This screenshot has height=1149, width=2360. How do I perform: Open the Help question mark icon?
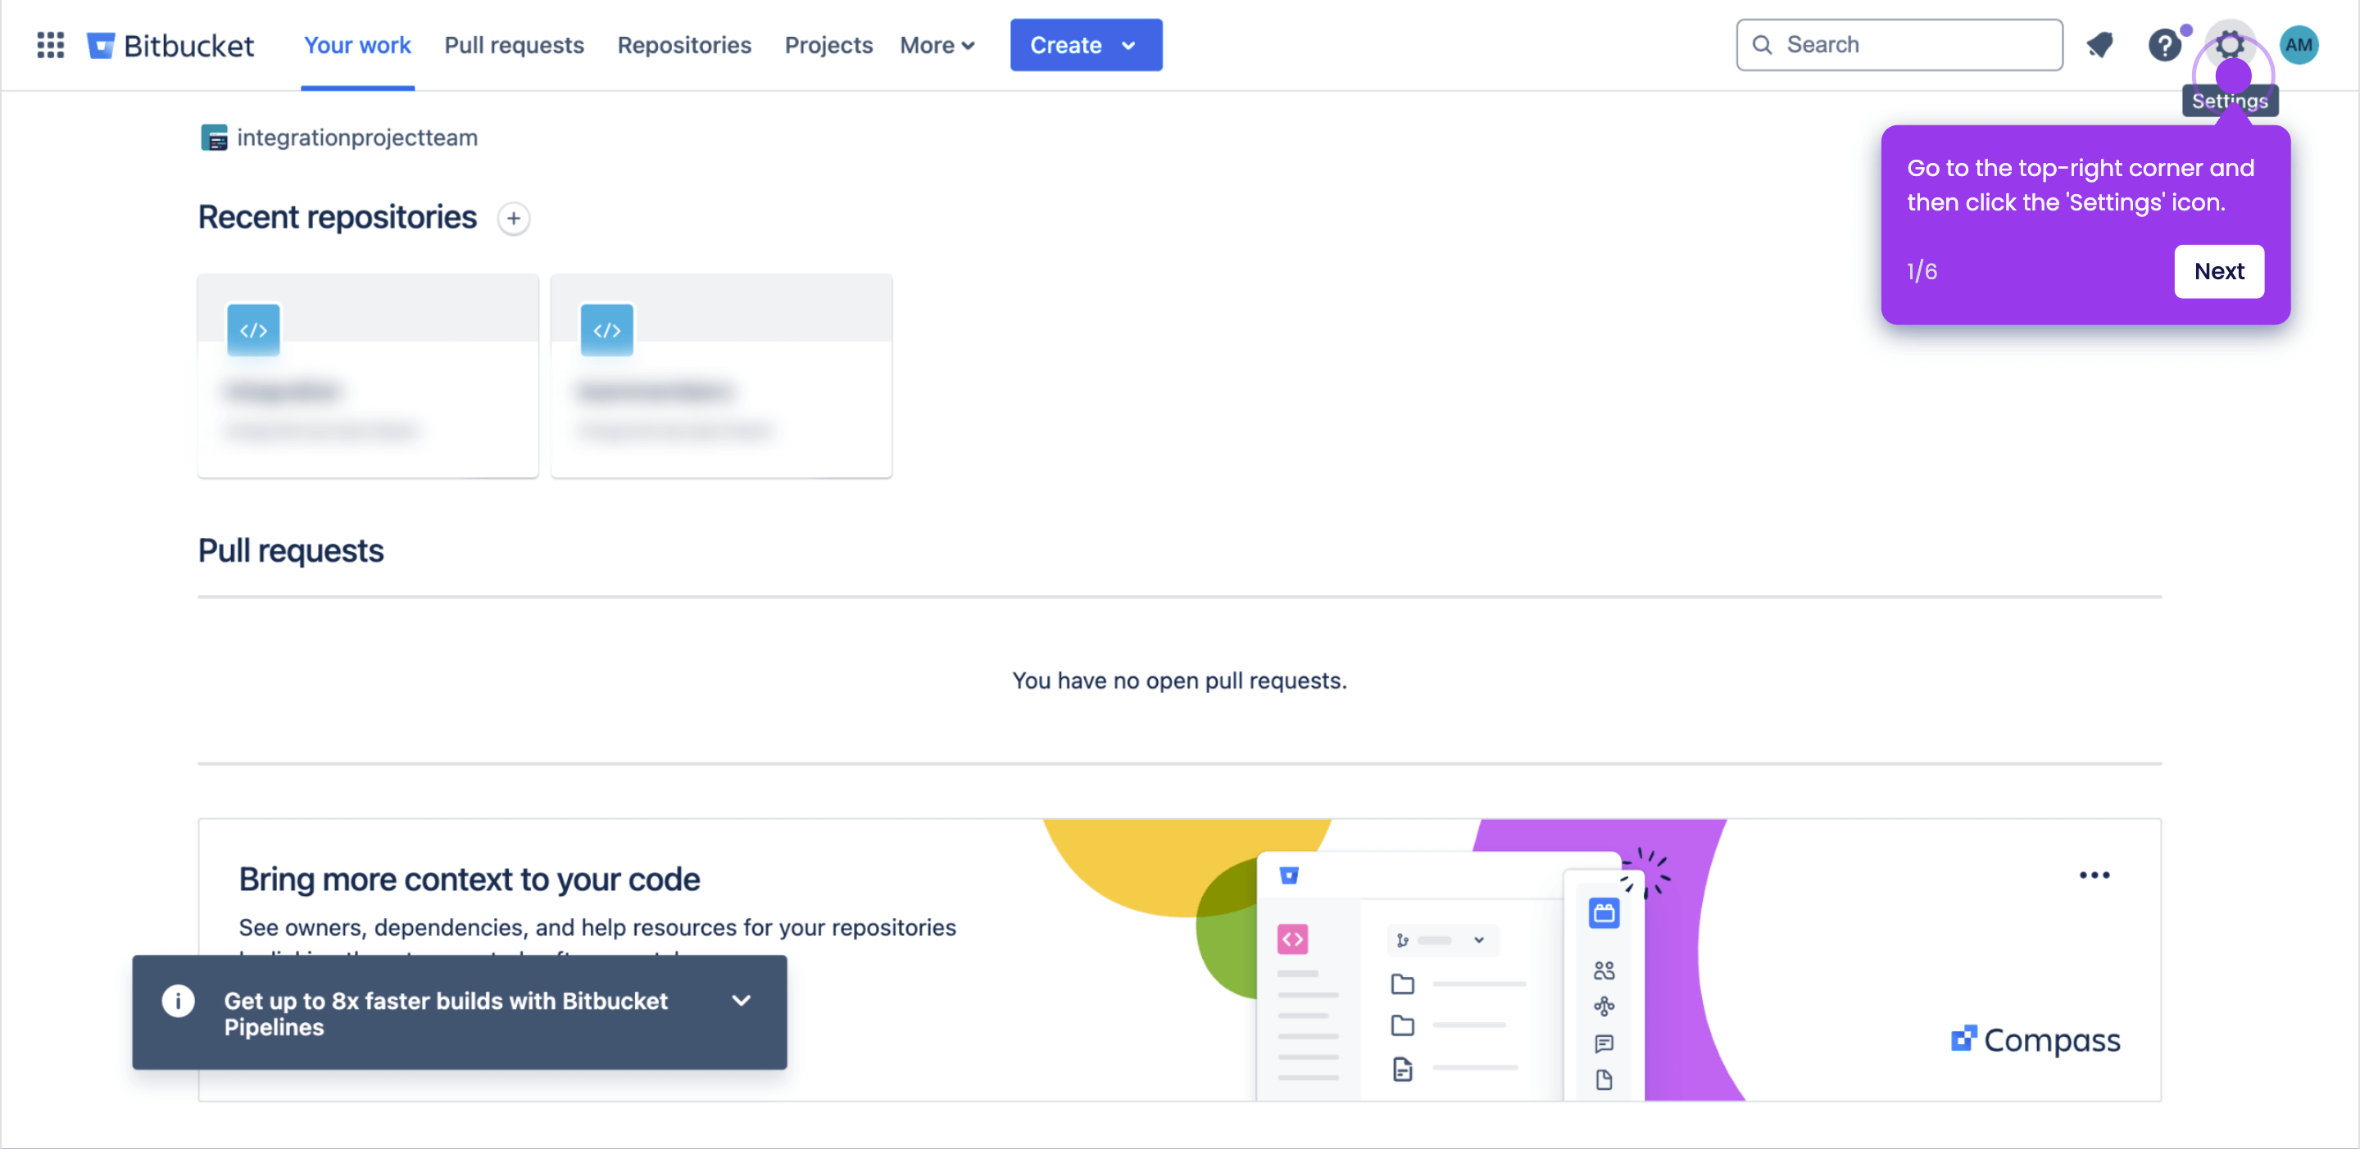2165,45
